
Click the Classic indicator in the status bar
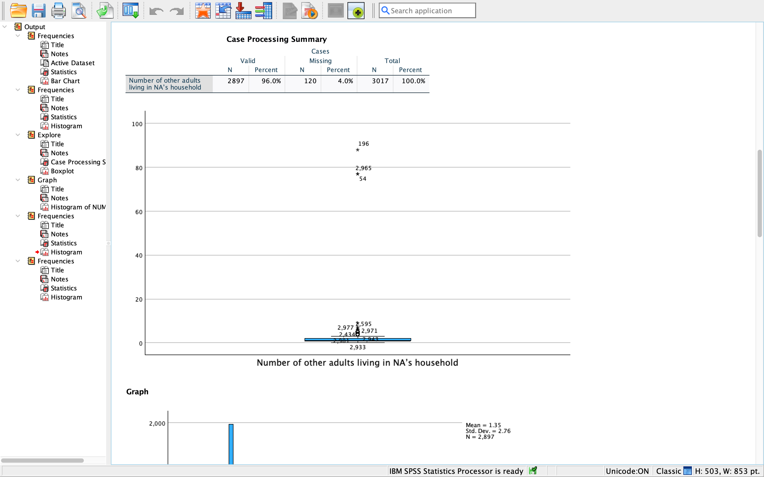[669, 471]
